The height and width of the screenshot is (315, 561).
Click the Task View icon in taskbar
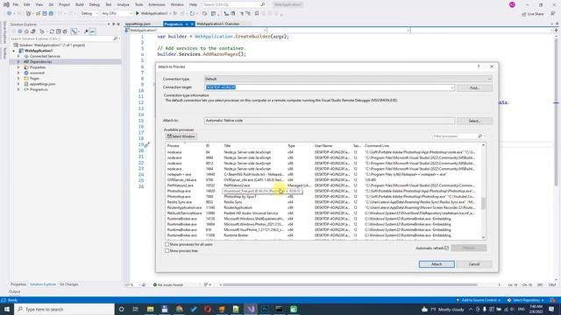pyautogui.click(x=136, y=309)
